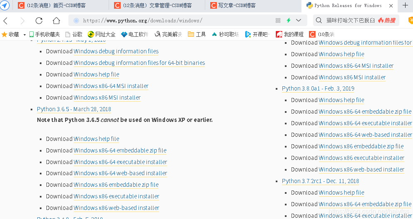Viewport: 413px width, 219px height.
Task: Click Windows x86-64 embeddable zip file under Python 3.7.2rc1
Action: point(365,204)
